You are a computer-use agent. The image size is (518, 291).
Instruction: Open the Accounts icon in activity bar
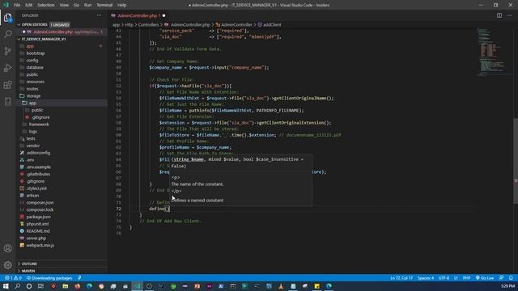[7, 248]
